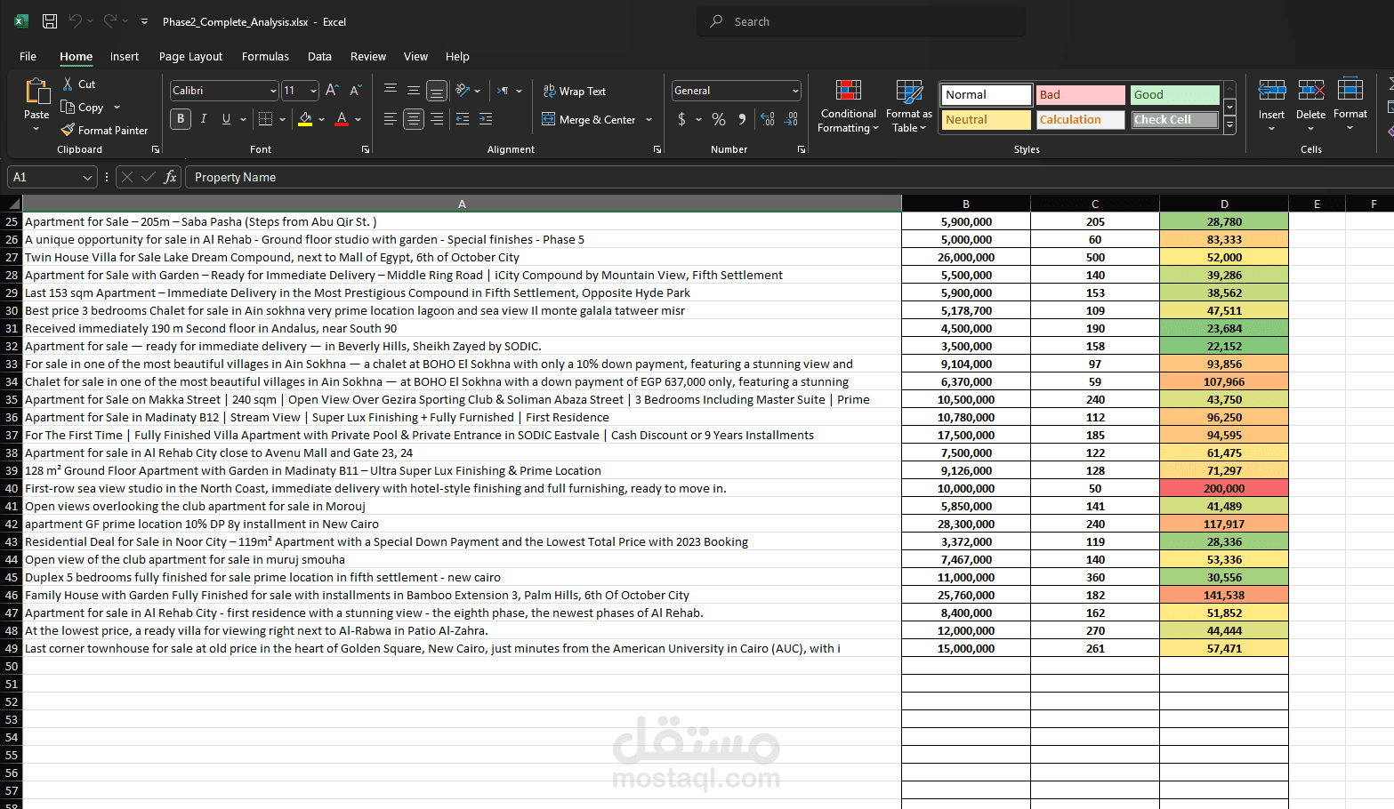This screenshot has height=809, width=1394.
Task: Apply Comma Style number format
Action: [742, 119]
